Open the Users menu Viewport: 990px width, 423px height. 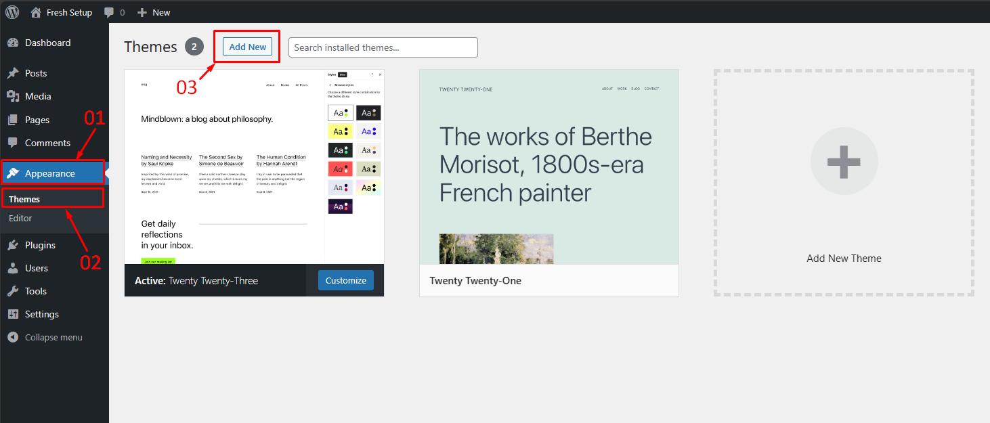tap(36, 268)
